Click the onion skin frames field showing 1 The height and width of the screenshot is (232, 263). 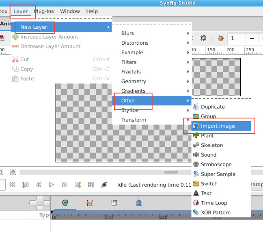pyautogui.click(x=237, y=39)
